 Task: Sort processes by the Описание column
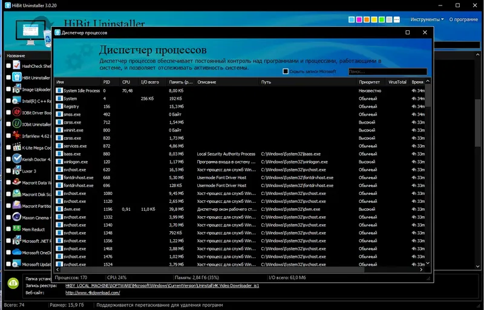227,82
